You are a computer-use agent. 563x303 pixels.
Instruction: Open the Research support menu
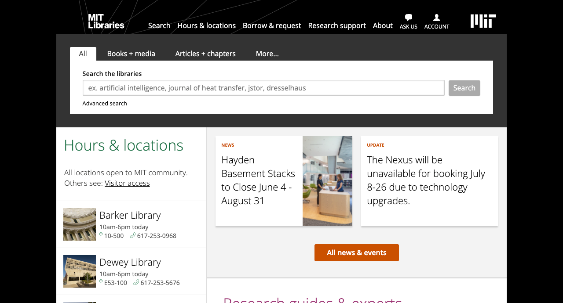point(337,25)
